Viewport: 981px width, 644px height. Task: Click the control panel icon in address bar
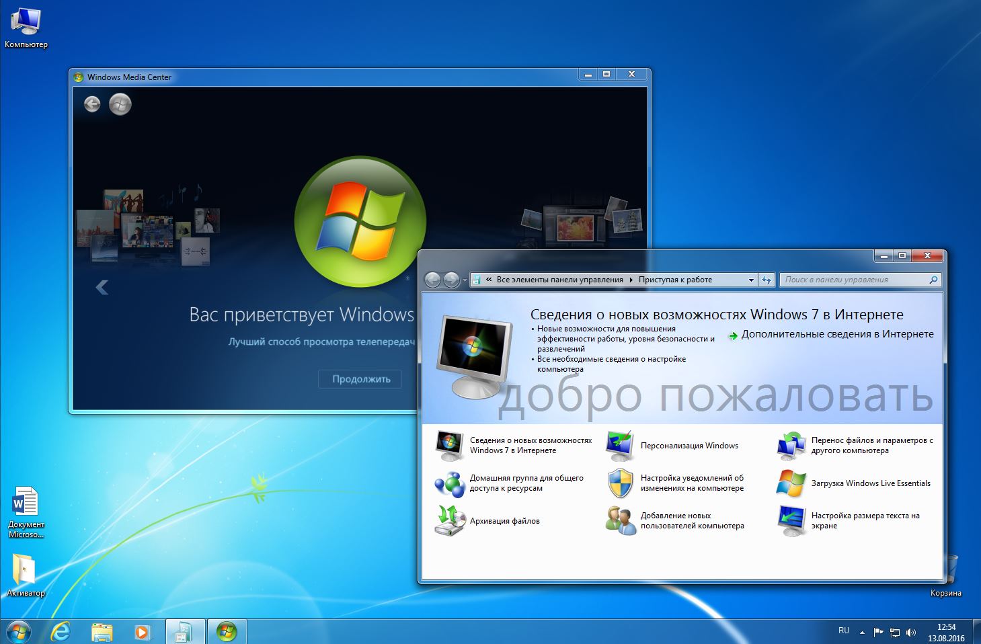click(477, 280)
